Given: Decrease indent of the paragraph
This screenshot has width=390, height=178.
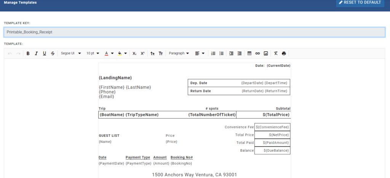Looking at the screenshot, I should (x=240, y=53).
